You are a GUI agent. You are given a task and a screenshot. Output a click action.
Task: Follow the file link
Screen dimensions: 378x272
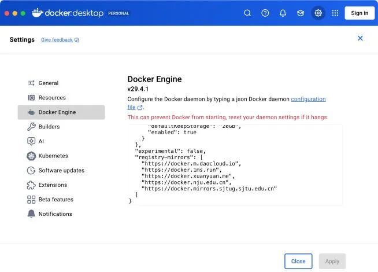click(x=131, y=107)
